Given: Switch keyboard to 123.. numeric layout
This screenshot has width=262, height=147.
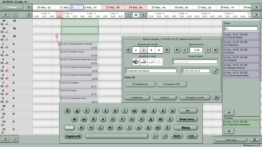Looking at the screenshot, I should [x=192, y=136].
